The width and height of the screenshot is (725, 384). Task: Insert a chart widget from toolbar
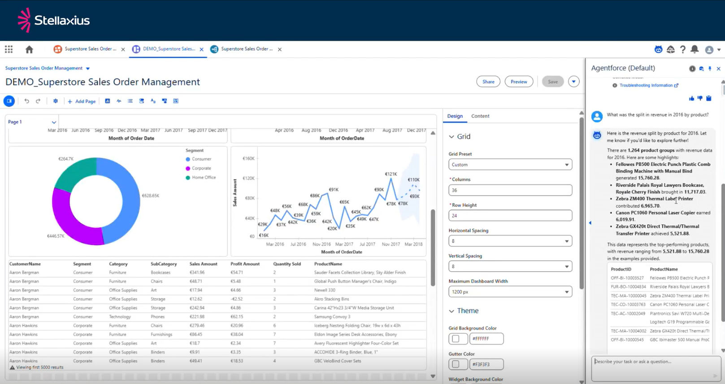(108, 101)
